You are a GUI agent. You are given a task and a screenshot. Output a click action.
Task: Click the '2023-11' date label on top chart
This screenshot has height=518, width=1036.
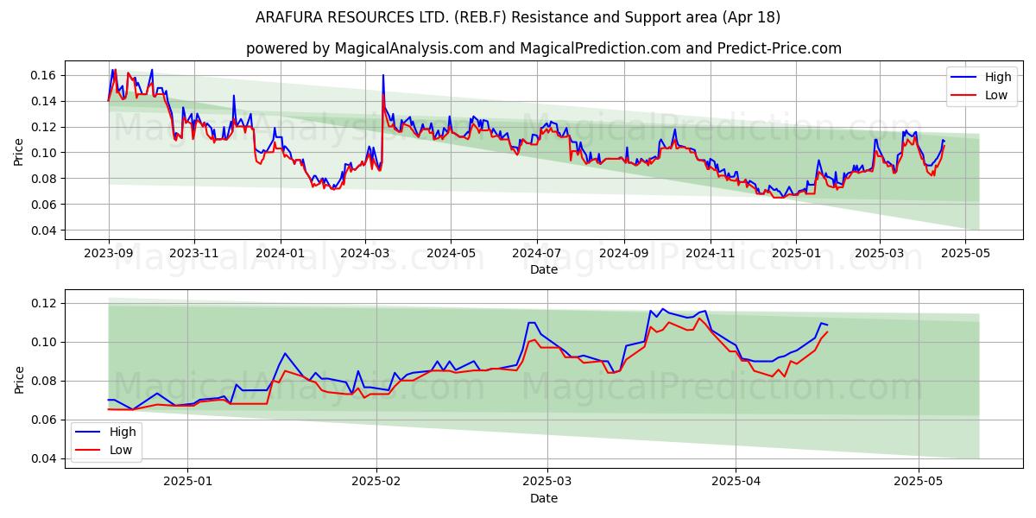pos(193,255)
